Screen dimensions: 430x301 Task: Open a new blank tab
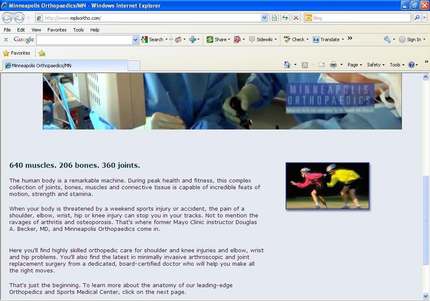click(x=134, y=66)
